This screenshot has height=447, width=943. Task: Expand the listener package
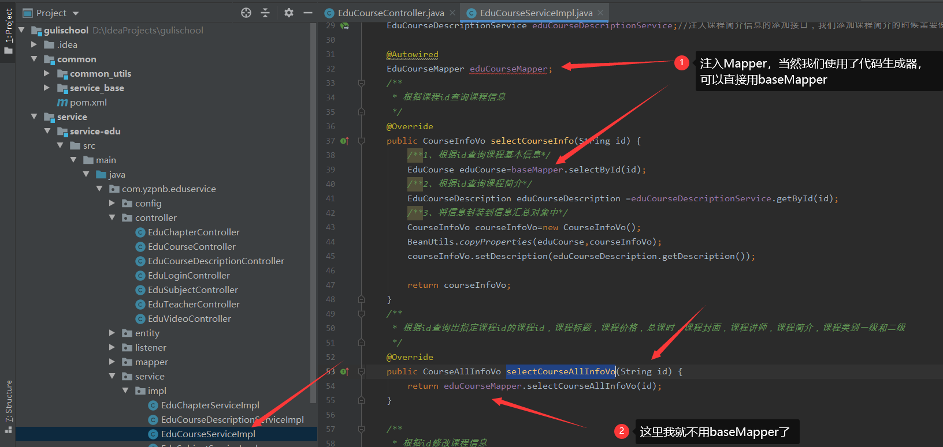pos(112,347)
